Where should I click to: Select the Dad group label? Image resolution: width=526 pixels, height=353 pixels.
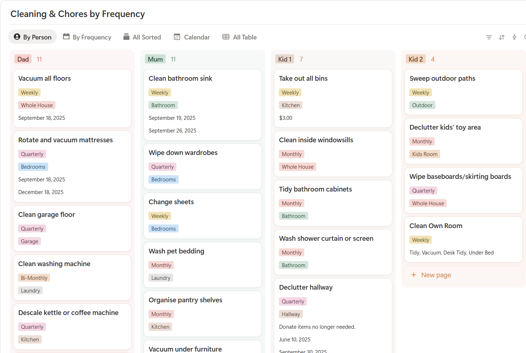(x=23, y=59)
